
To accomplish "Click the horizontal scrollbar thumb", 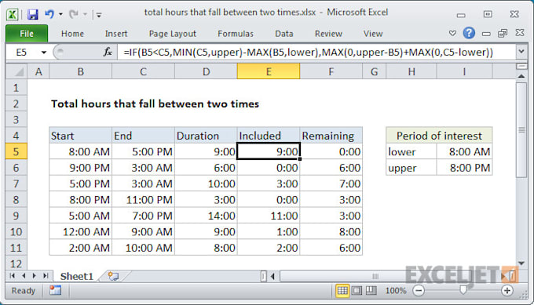I will tap(375, 276).
